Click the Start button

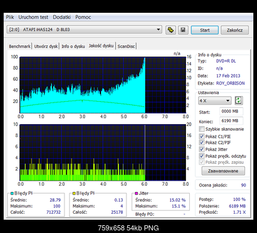[x=205, y=30]
